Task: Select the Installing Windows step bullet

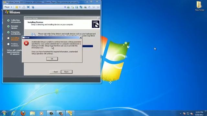Action: pos(8,38)
